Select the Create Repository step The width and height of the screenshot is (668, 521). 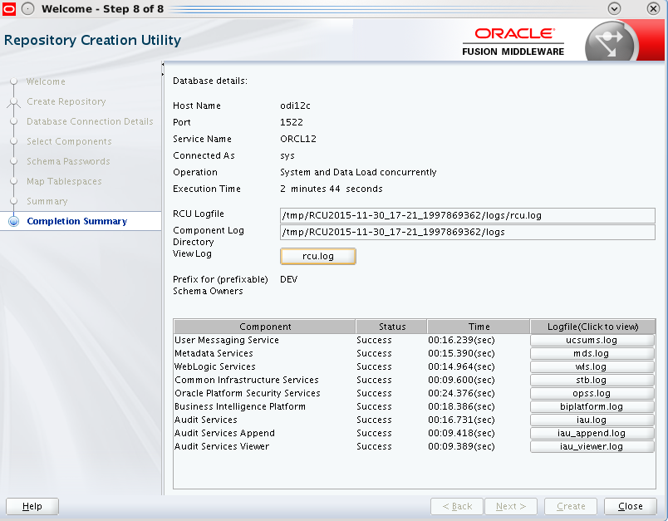pos(66,101)
